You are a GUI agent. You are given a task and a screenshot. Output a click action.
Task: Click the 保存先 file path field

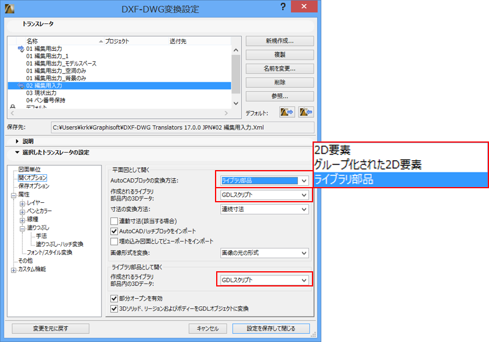click(x=183, y=127)
